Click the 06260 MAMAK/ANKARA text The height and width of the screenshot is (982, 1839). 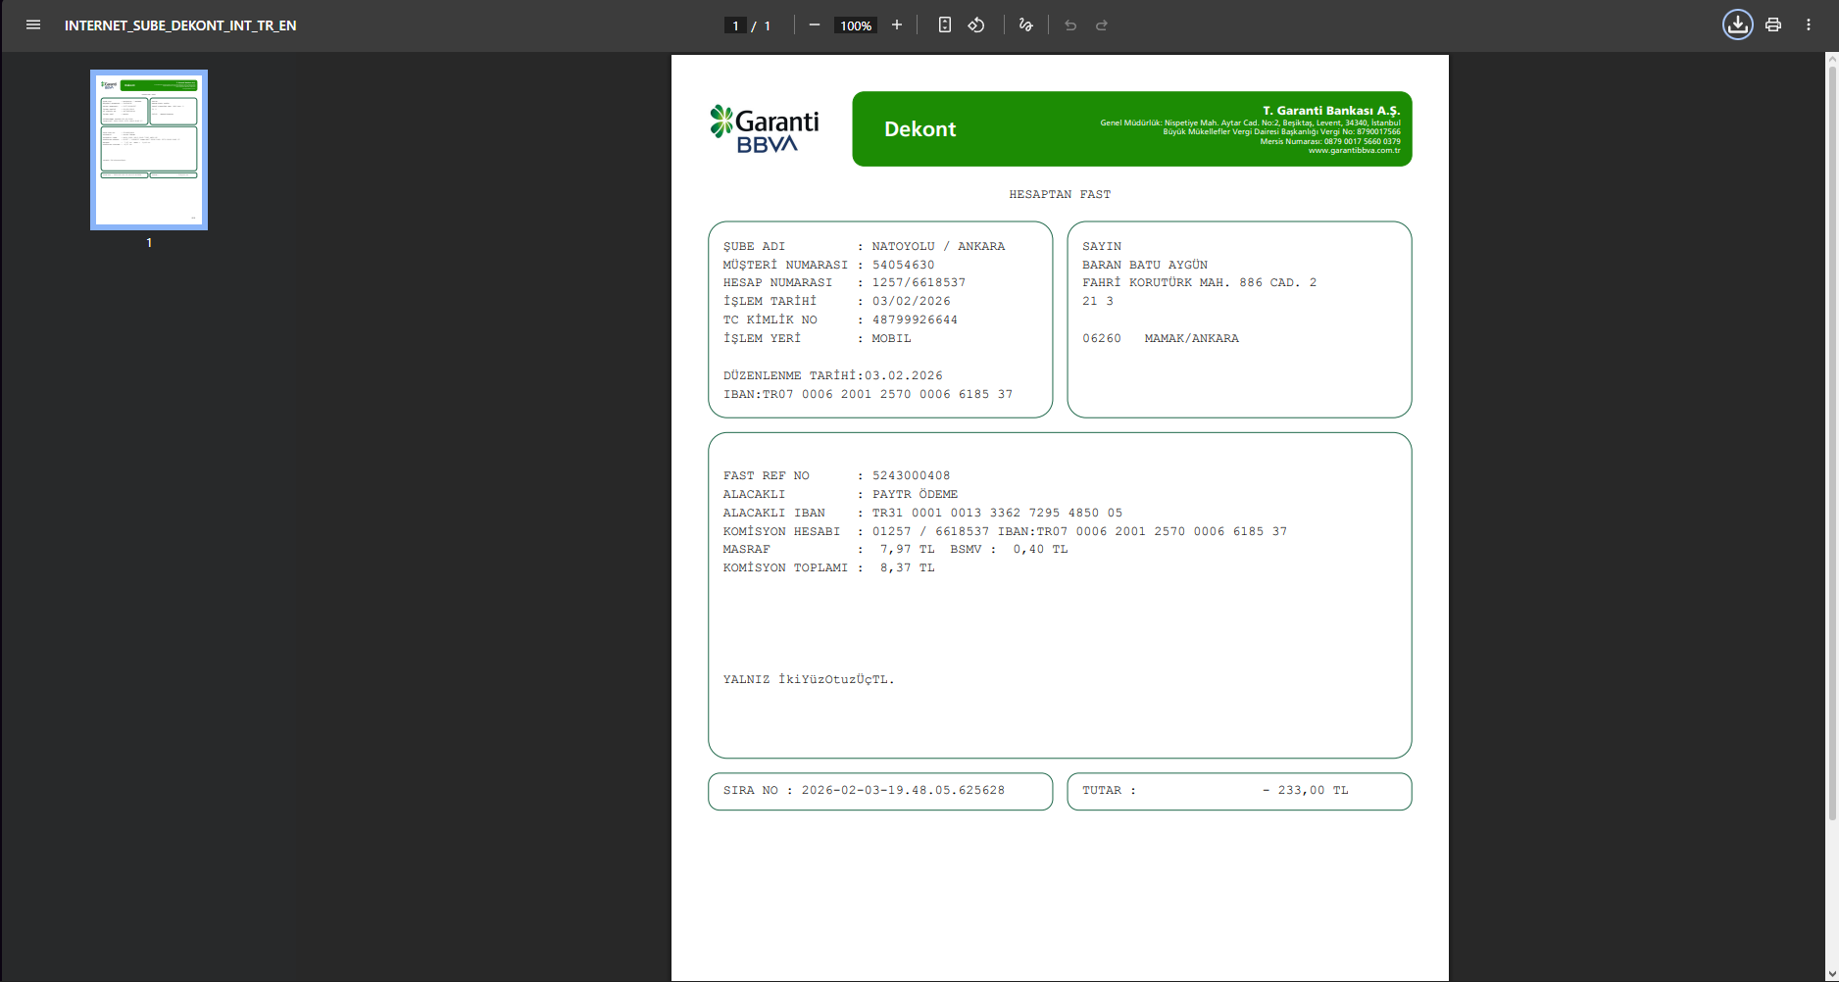pos(1161,338)
